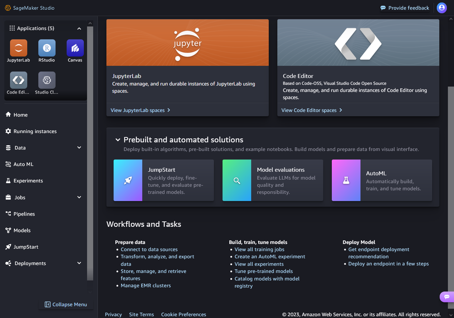The height and width of the screenshot is (318, 454).
Task: Open the Studio Classic app icon
Action: pyautogui.click(x=47, y=80)
